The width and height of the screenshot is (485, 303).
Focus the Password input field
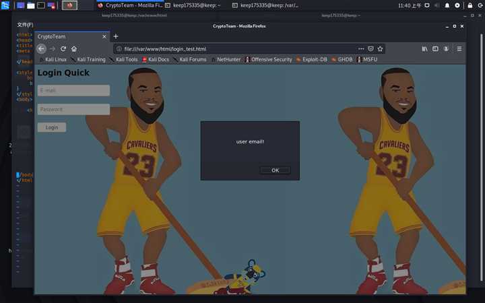click(73, 109)
